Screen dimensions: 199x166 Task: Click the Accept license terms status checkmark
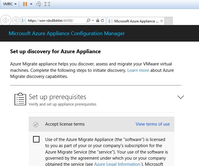tap(36, 124)
